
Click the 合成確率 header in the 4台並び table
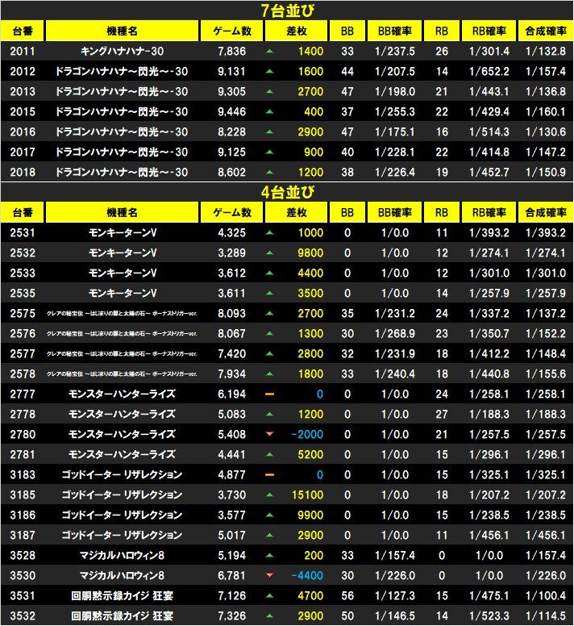546,212
